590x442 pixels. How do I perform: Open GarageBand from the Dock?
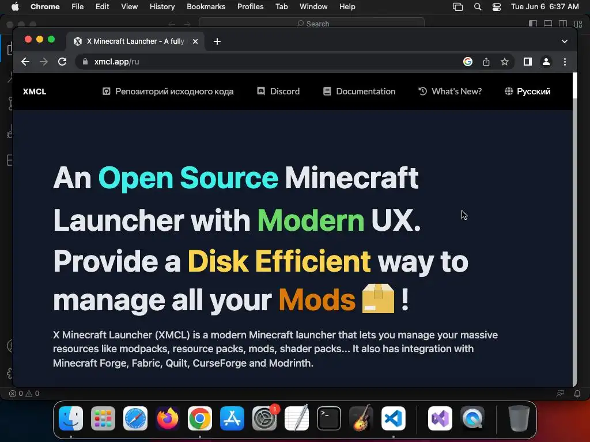(361, 418)
